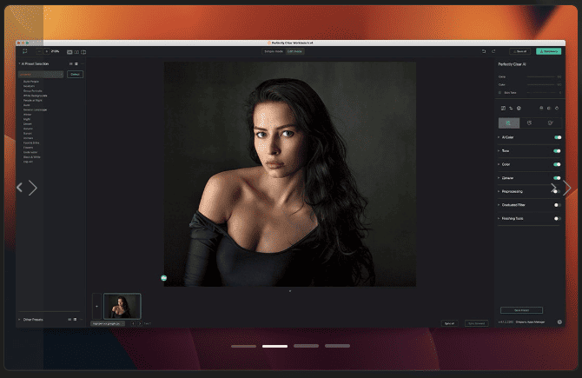Screen dimensions: 582x378
Task: Click the Save Preset button
Action: click(521, 310)
